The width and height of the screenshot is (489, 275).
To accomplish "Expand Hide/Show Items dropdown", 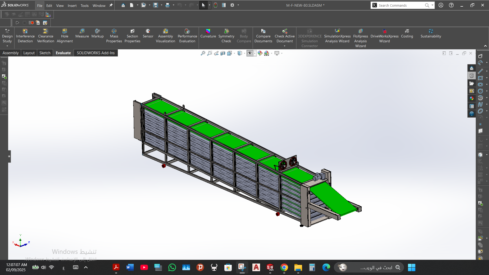I will point(255,53).
